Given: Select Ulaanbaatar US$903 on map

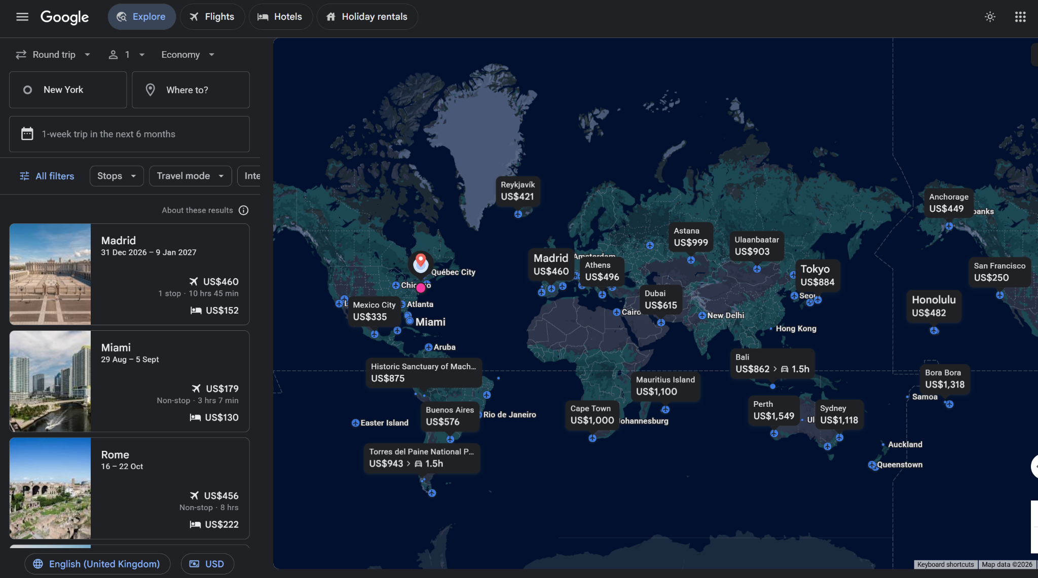Looking at the screenshot, I should tap(757, 246).
